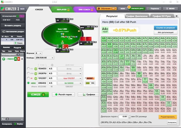Click the orange notification badge on invite button
The image size is (181, 128).
pyautogui.click(x=129, y=7)
